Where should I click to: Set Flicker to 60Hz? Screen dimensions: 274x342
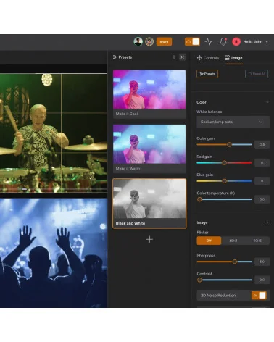pos(233,241)
